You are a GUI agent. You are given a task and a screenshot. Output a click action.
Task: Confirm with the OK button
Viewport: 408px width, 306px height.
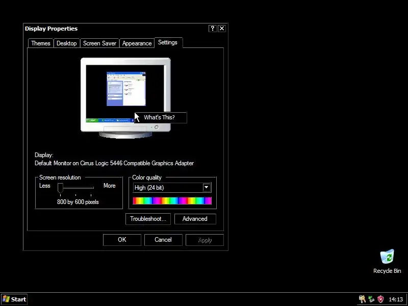coord(122,240)
